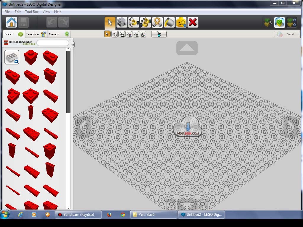Launch Internet Explorer from taskbar
The height and width of the screenshot is (227, 303).
pos(20,215)
